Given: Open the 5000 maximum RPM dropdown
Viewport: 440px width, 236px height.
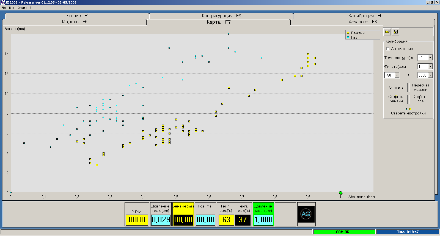Looking at the screenshot, I should coord(430,75).
